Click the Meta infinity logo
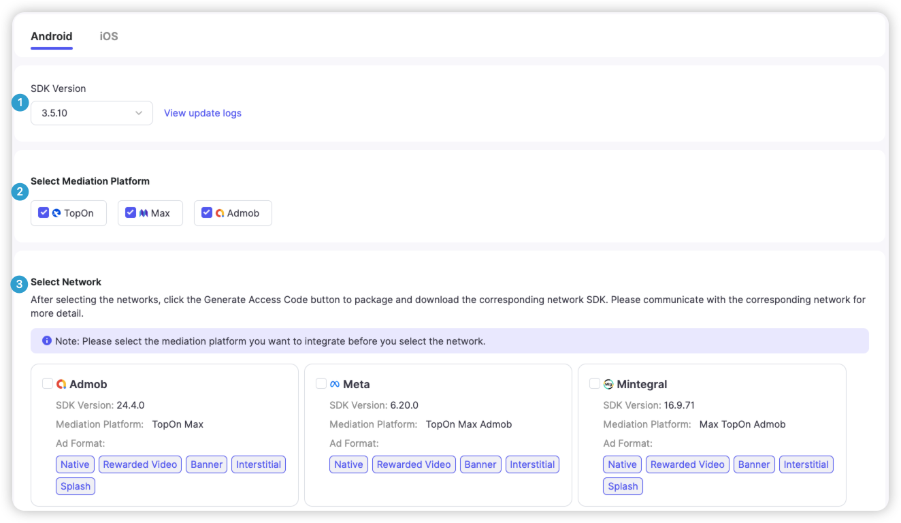Viewport: 901px width, 523px height. (x=335, y=384)
